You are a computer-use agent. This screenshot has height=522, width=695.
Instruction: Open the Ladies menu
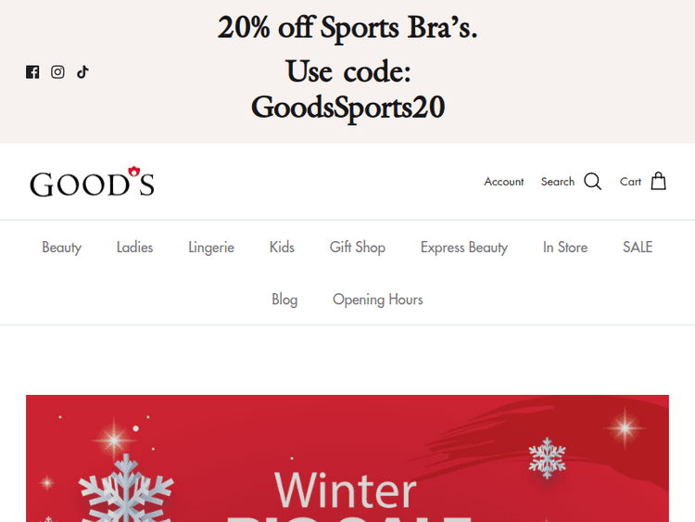point(134,247)
